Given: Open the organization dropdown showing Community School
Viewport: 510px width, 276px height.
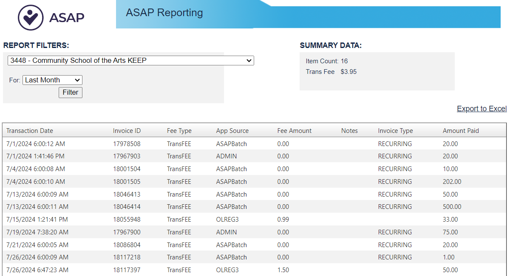Looking at the screenshot, I should [x=131, y=60].
